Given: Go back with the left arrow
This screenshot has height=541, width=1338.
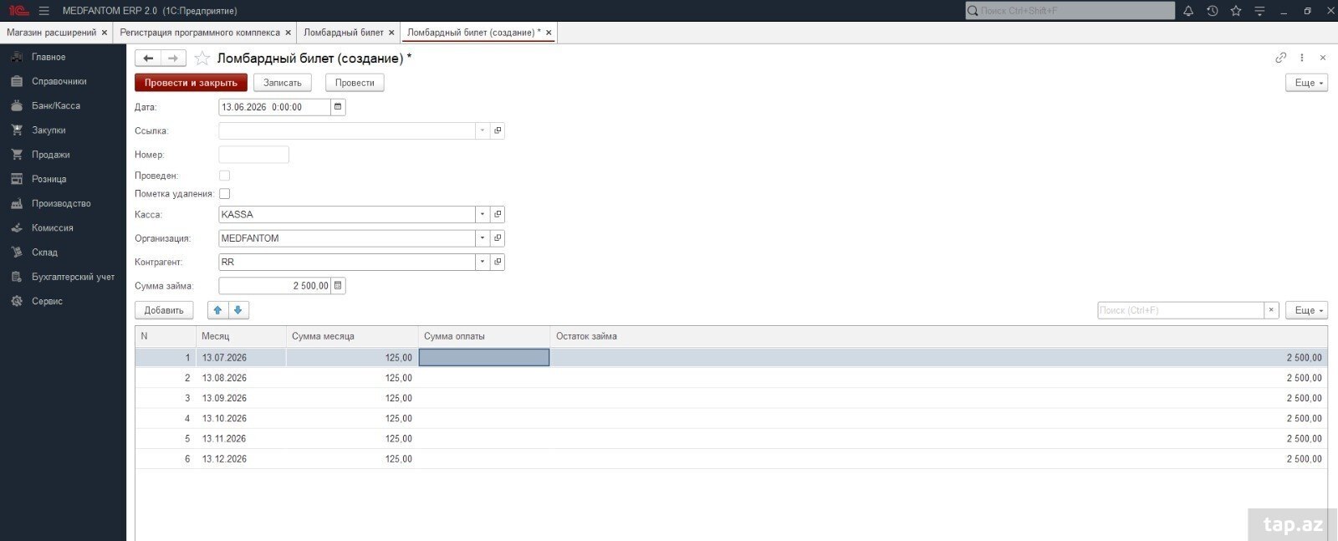Looking at the screenshot, I should click(148, 58).
